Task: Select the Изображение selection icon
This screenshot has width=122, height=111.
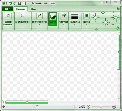Action: [x=23, y=16]
